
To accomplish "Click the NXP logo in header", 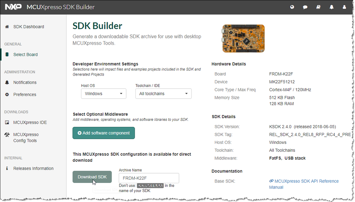I will coord(13,7).
